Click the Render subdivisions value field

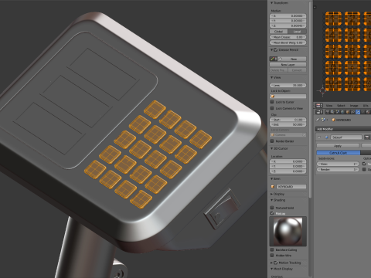coord(338,169)
